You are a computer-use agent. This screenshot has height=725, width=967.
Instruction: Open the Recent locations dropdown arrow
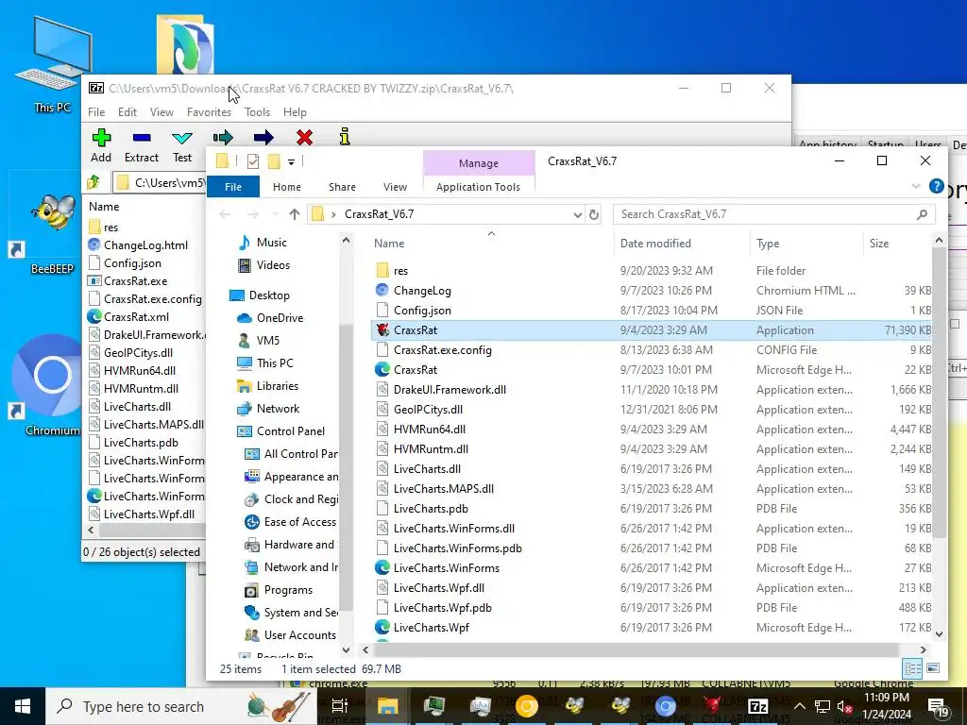click(x=275, y=214)
